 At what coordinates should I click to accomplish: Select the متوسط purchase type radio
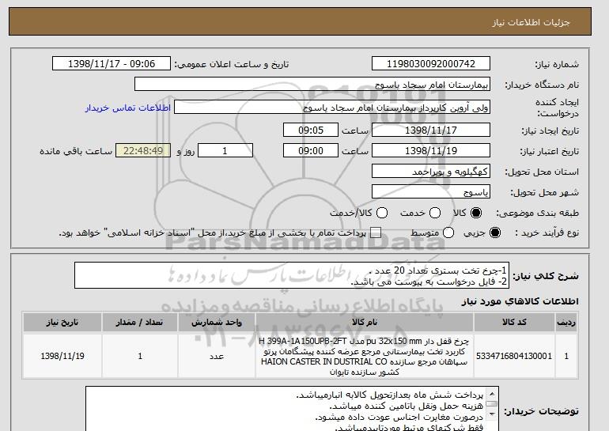(x=448, y=233)
